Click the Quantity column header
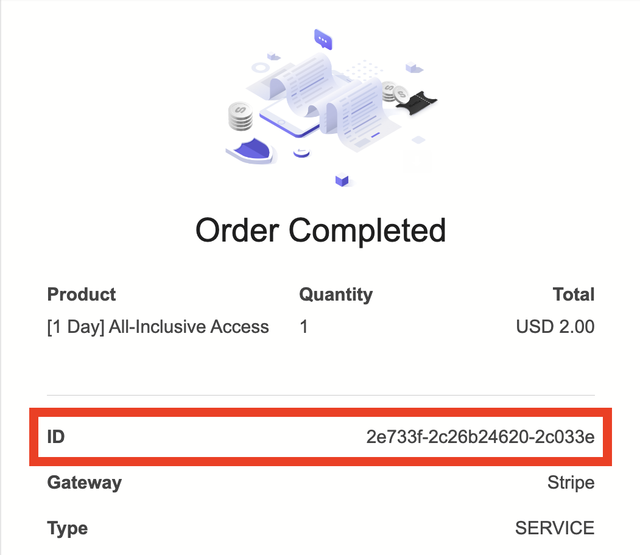The height and width of the screenshot is (555, 640). tap(336, 295)
